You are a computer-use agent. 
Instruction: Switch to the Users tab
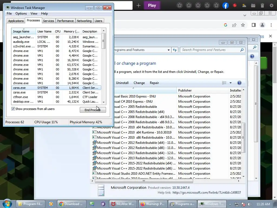[x=98, y=21]
